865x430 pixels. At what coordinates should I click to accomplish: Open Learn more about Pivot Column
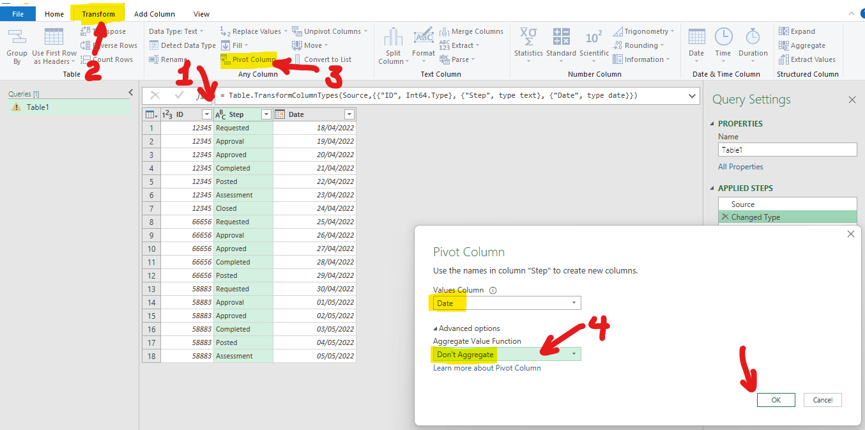(487, 368)
